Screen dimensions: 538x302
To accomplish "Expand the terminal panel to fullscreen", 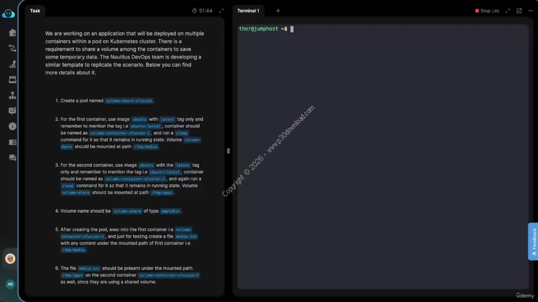I will pyautogui.click(x=507, y=11).
